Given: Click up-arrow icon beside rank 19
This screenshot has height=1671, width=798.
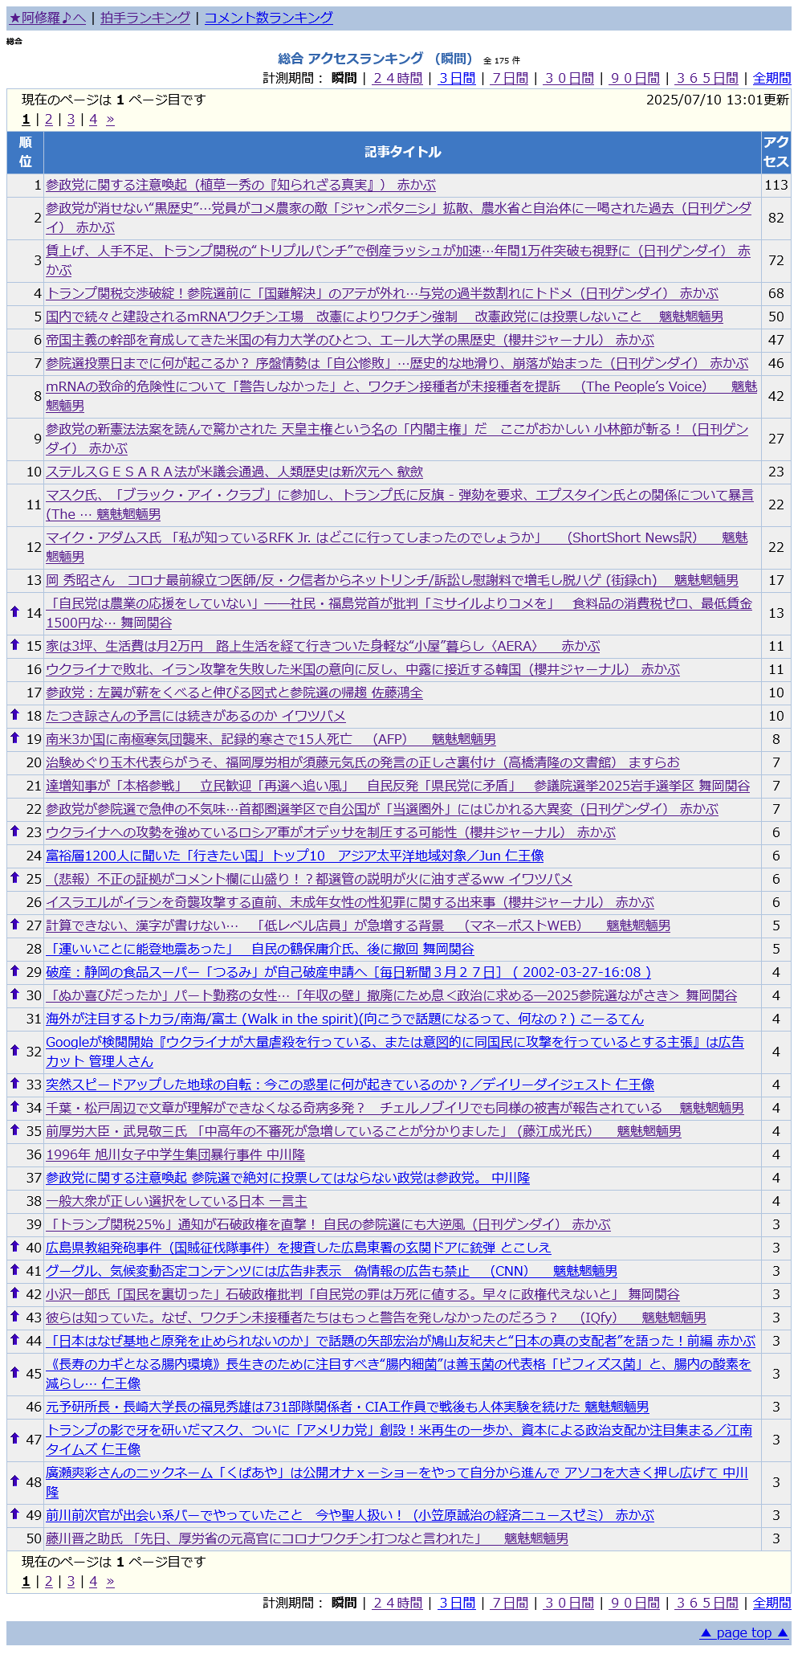Looking at the screenshot, I should pyautogui.click(x=14, y=737).
